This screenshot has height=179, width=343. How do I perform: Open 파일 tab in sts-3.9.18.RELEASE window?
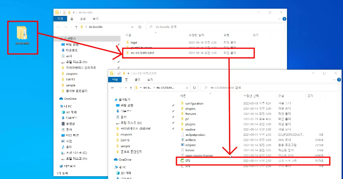click(115, 80)
